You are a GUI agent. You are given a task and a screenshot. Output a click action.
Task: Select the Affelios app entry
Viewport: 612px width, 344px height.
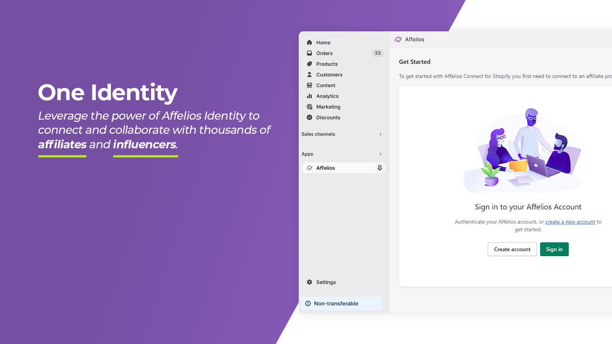tap(343, 168)
